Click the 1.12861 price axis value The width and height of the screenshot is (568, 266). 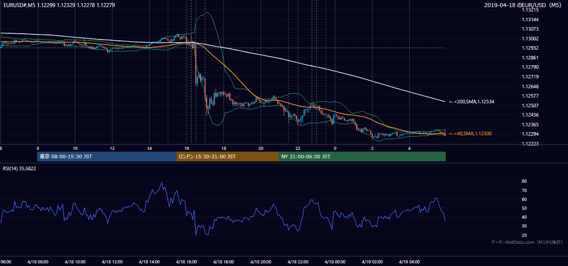pos(531,58)
